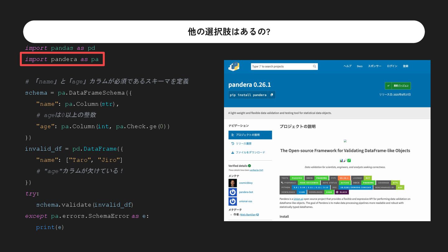Open the pandera-bot maintainer link
448x252 pixels.
(x=246, y=192)
